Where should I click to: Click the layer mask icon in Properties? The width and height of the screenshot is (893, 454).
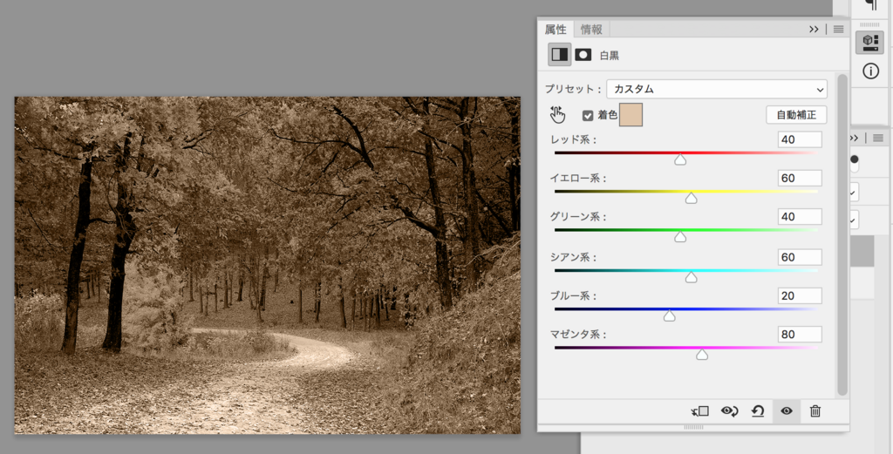[x=583, y=54]
